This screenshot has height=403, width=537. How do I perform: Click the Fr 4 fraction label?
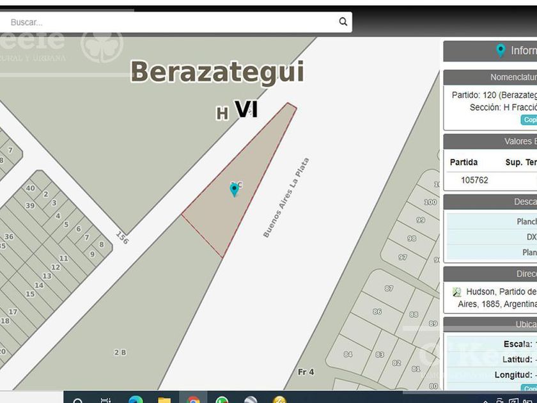pos(306,372)
